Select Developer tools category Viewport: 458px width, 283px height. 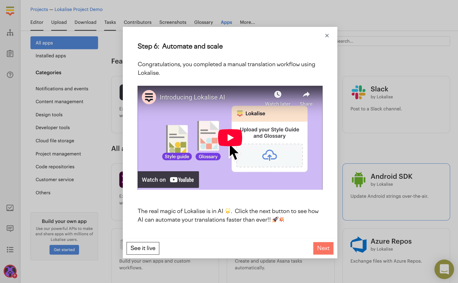point(53,128)
